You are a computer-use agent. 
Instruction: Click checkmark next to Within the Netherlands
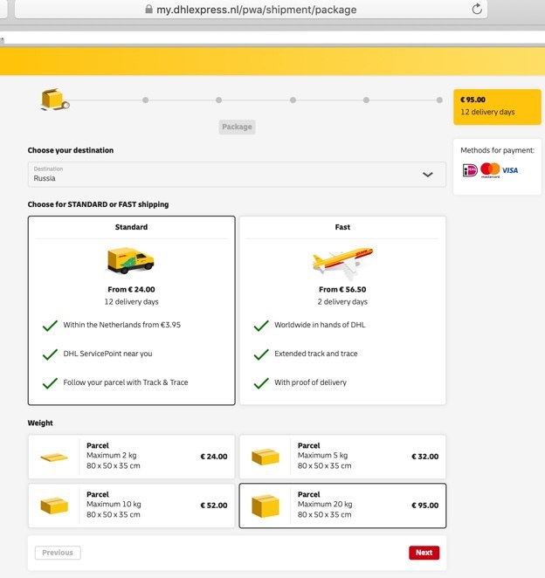coord(50,326)
